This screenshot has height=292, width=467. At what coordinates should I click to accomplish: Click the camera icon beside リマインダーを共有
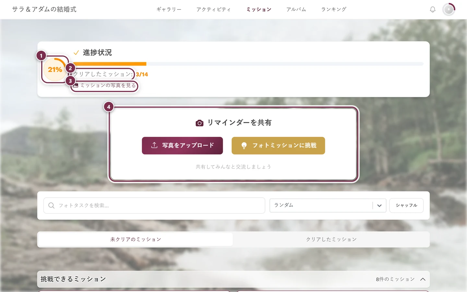coord(199,123)
